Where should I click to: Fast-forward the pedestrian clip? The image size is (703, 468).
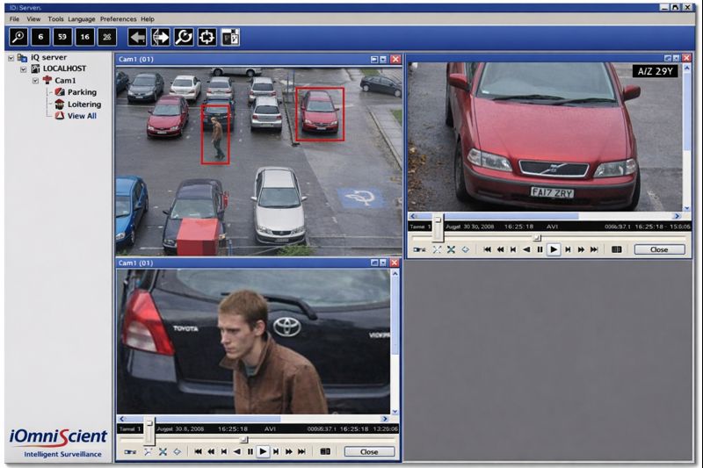pyautogui.click(x=289, y=451)
